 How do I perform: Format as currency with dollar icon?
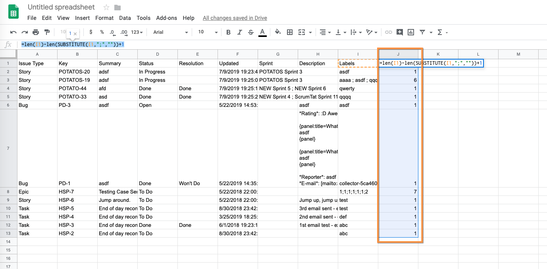91,32
